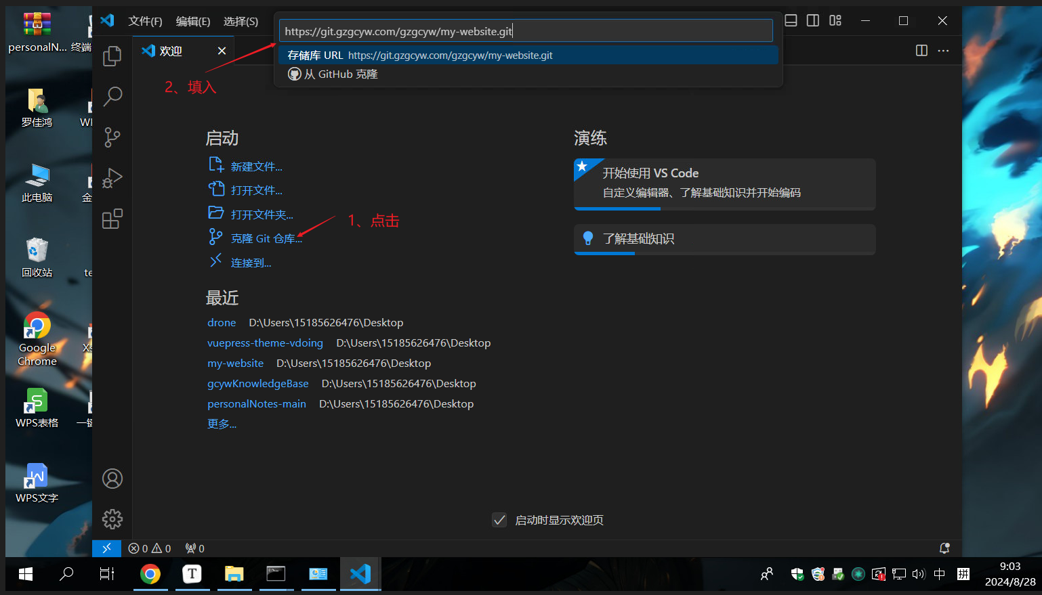Image resolution: width=1042 pixels, height=595 pixels.
Task: Open the Explorer view in activity bar
Action: (x=112, y=56)
